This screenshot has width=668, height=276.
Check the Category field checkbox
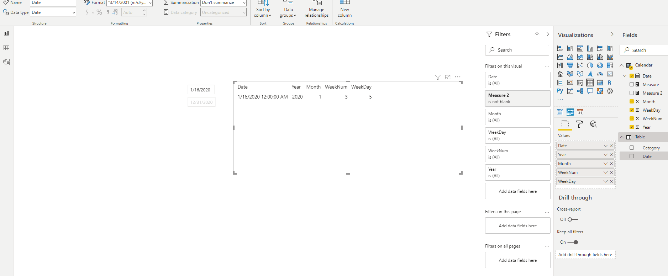(632, 148)
